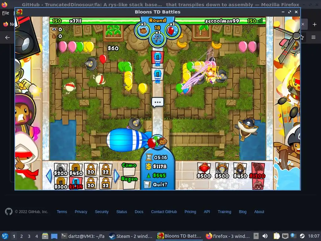Click the Quit? surrender flag button
321x241 pixels.
[x=155, y=185]
